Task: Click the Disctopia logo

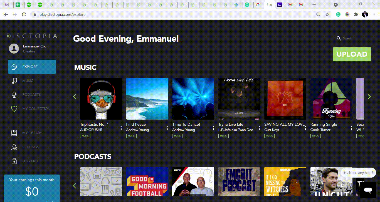Action: 32,36
